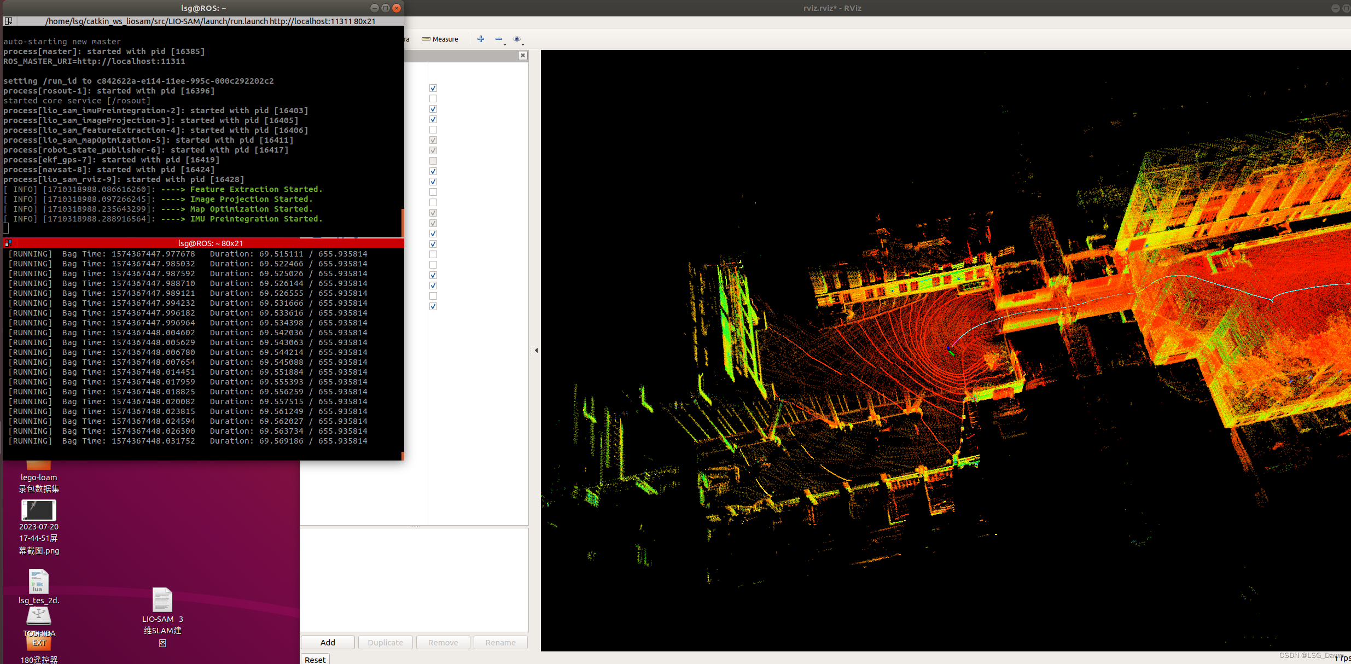
Task: Click the blue plus zoom icon
Action: (481, 39)
